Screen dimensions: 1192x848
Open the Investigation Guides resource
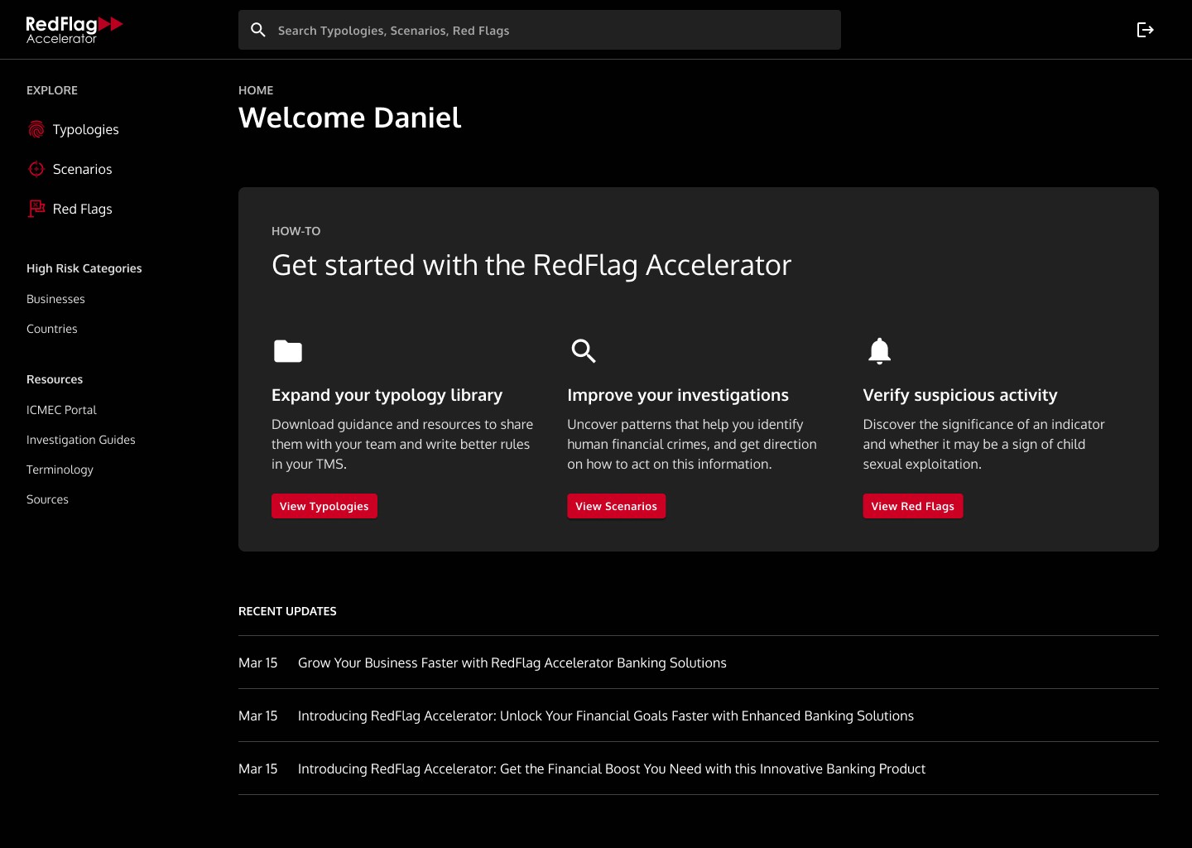click(80, 440)
